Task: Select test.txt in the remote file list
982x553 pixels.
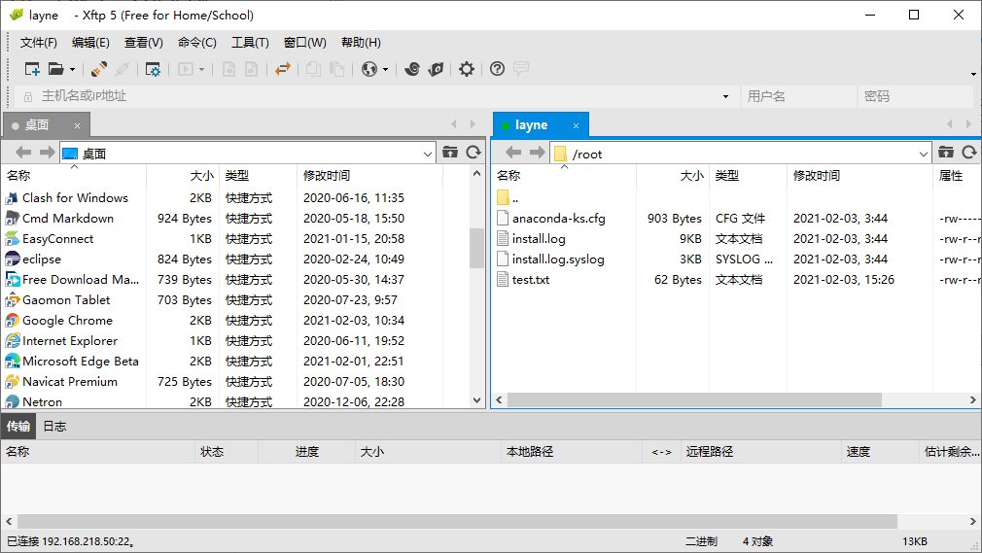Action: (x=531, y=280)
